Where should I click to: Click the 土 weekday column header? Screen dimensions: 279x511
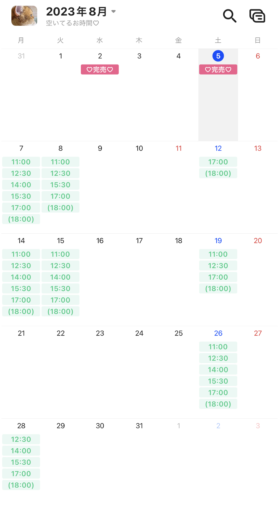(218, 40)
